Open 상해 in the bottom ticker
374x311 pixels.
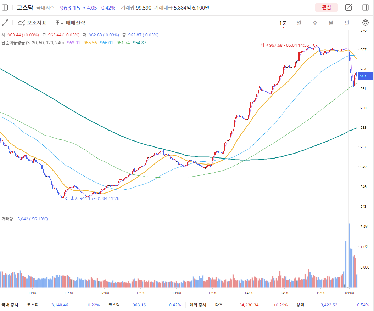[x=300, y=305]
